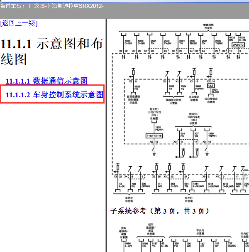The width and height of the screenshot is (249, 252).
Task: Click wire label 7553 TN
Action: click(171, 87)
